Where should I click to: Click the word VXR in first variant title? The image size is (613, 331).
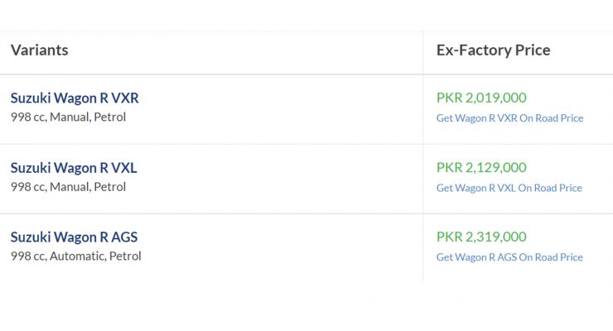tap(125, 98)
